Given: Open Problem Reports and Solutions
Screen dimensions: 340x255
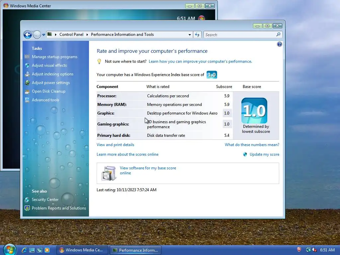Looking at the screenshot, I should (59, 208).
